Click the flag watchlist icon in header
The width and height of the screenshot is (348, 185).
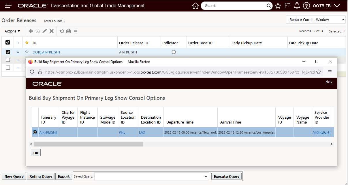pyautogui.click(x=287, y=6)
